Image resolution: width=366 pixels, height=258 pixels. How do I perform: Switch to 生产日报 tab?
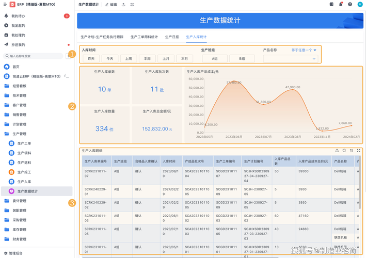(172, 37)
